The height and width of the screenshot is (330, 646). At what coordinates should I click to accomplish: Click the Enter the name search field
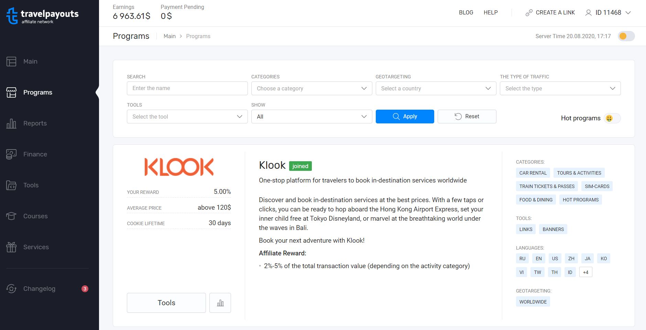pos(187,88)
